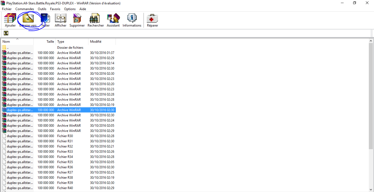Open the Commandes menu
This screenshot has width=374, height=192.
tap(24, 9)
